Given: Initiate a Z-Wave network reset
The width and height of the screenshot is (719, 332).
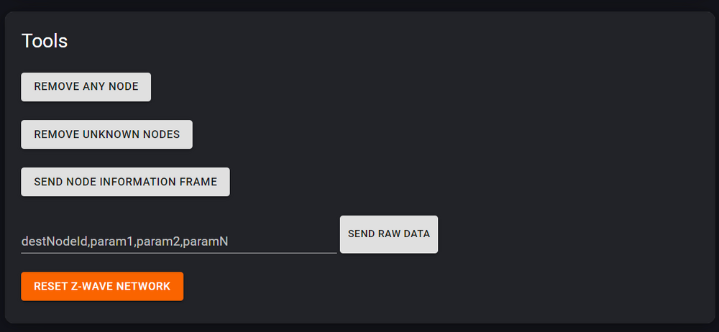Looking at the screenshot, I should [102, 286].
